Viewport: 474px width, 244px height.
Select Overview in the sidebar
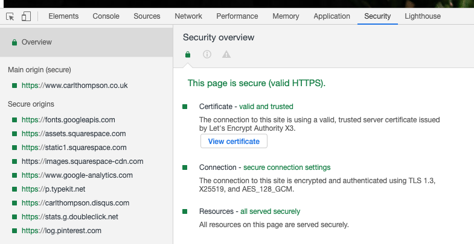coord(86,42)
